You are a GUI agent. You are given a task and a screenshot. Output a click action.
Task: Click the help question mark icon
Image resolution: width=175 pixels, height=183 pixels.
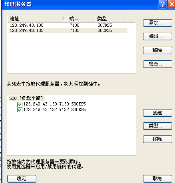[x=163, y=4]
